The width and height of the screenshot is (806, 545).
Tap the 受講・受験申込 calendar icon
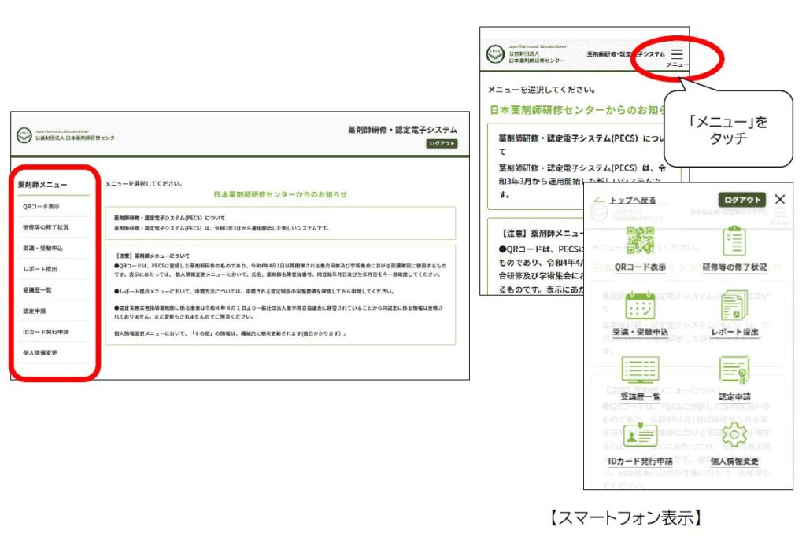[x=640, y=306]
